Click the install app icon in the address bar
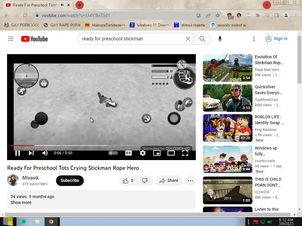Image resolution: width=302 pixels, height=226 pixels. [x=198, y=15]
